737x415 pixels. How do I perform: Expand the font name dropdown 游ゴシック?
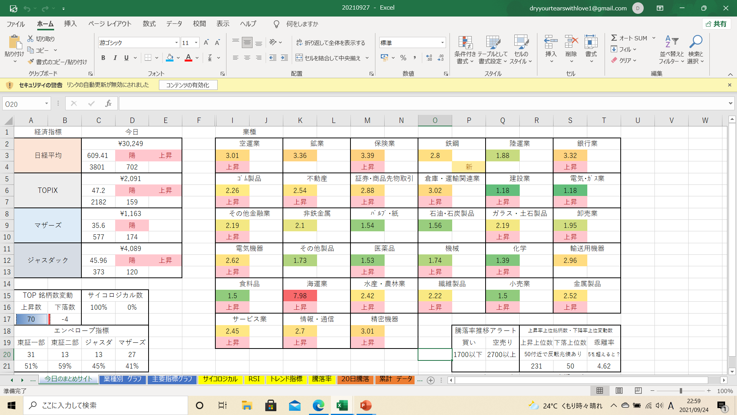click(x=177, y=43)
